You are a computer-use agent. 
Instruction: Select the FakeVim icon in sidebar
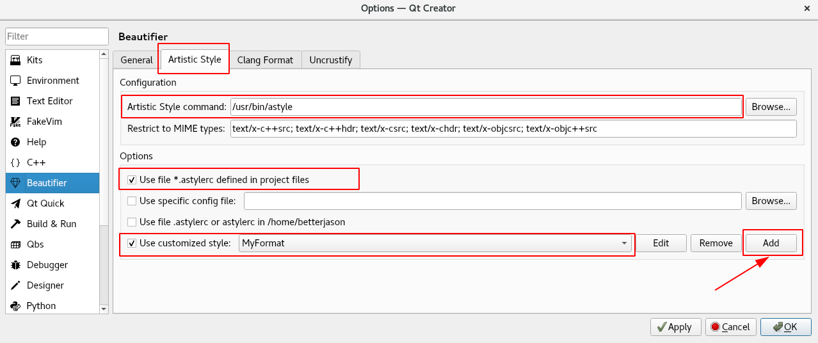[16, 122]
